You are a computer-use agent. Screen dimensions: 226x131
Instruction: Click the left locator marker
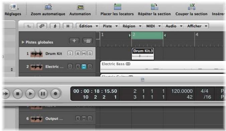[x=130, y=35]
